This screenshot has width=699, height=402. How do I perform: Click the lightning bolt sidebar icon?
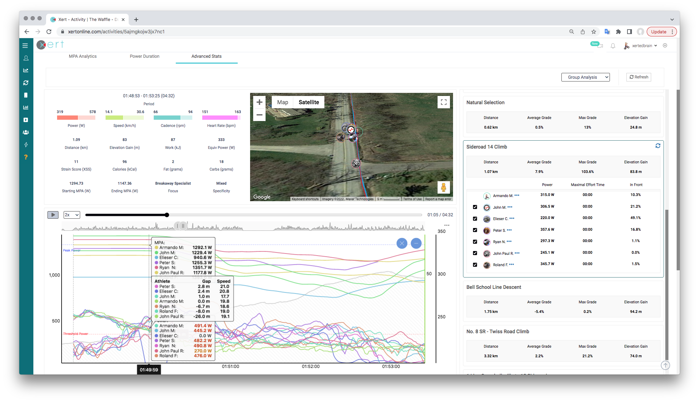[x=26, y=145]
